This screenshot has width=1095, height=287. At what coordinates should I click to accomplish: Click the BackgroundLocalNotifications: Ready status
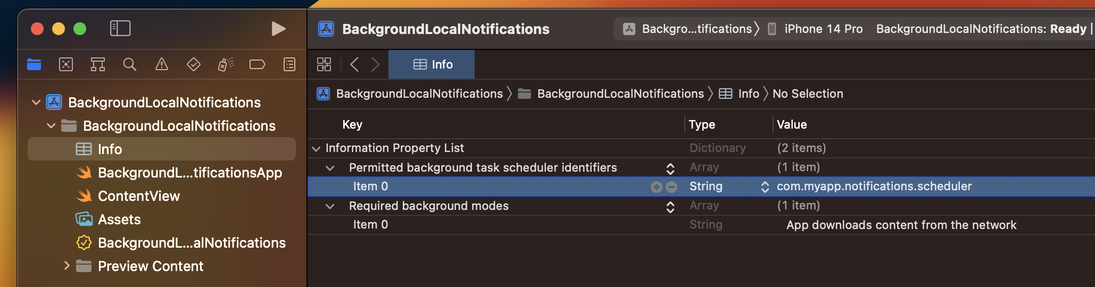(982, 29)
